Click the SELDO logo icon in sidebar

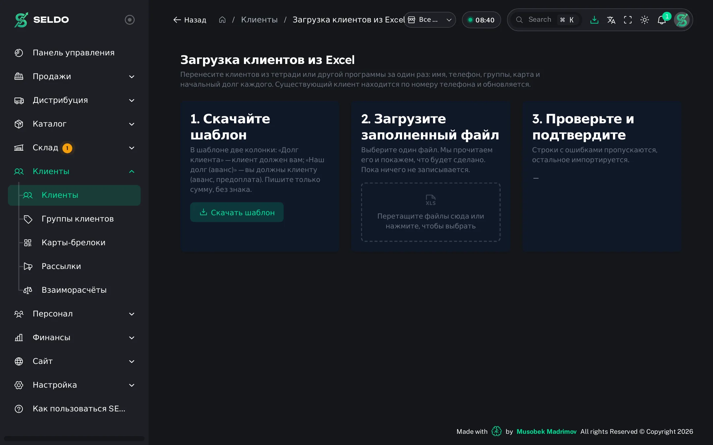pyautogui.click(x=21, y=20)
